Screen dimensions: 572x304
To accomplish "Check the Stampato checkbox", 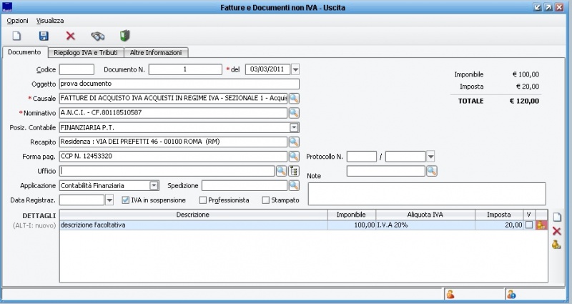I will coord(266,200).
